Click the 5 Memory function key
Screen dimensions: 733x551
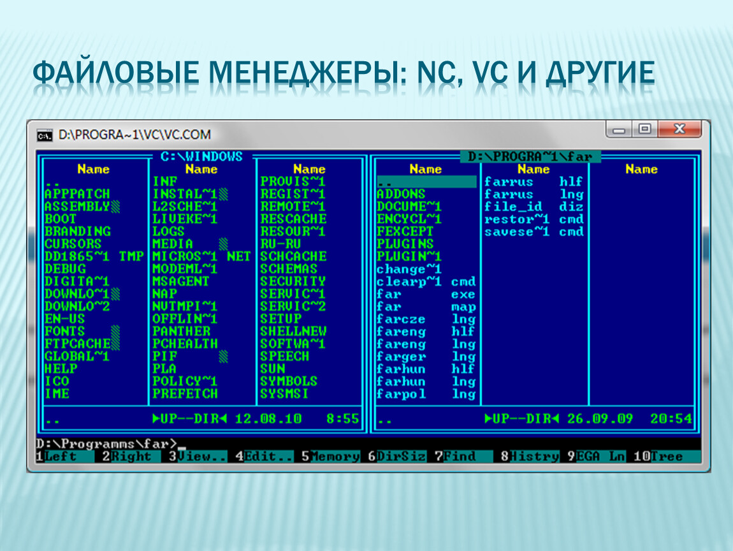pyautogui.click(x=330, y=457)
